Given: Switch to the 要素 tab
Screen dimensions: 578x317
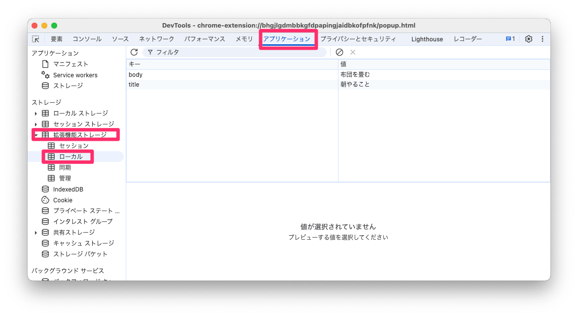Looking at the screenshot, I should tap(57, 39).
